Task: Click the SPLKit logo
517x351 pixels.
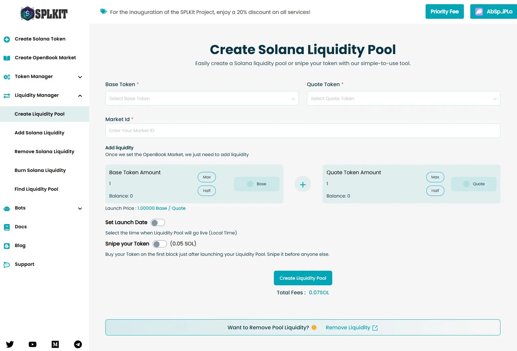Action: point(44,13)
